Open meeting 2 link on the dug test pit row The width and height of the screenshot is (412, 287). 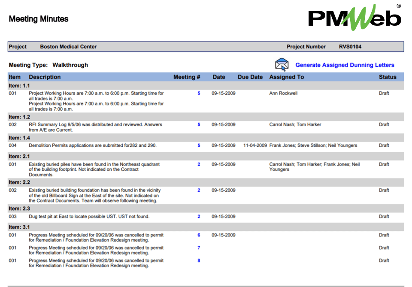199,216
